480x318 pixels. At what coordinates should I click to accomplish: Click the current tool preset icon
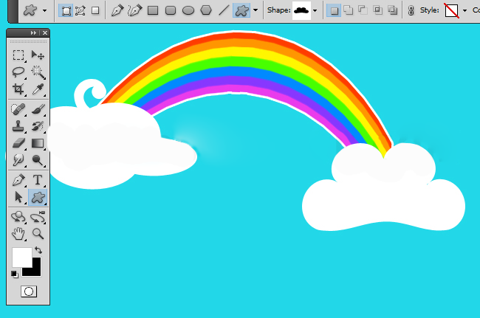click(x=30, y=11)
